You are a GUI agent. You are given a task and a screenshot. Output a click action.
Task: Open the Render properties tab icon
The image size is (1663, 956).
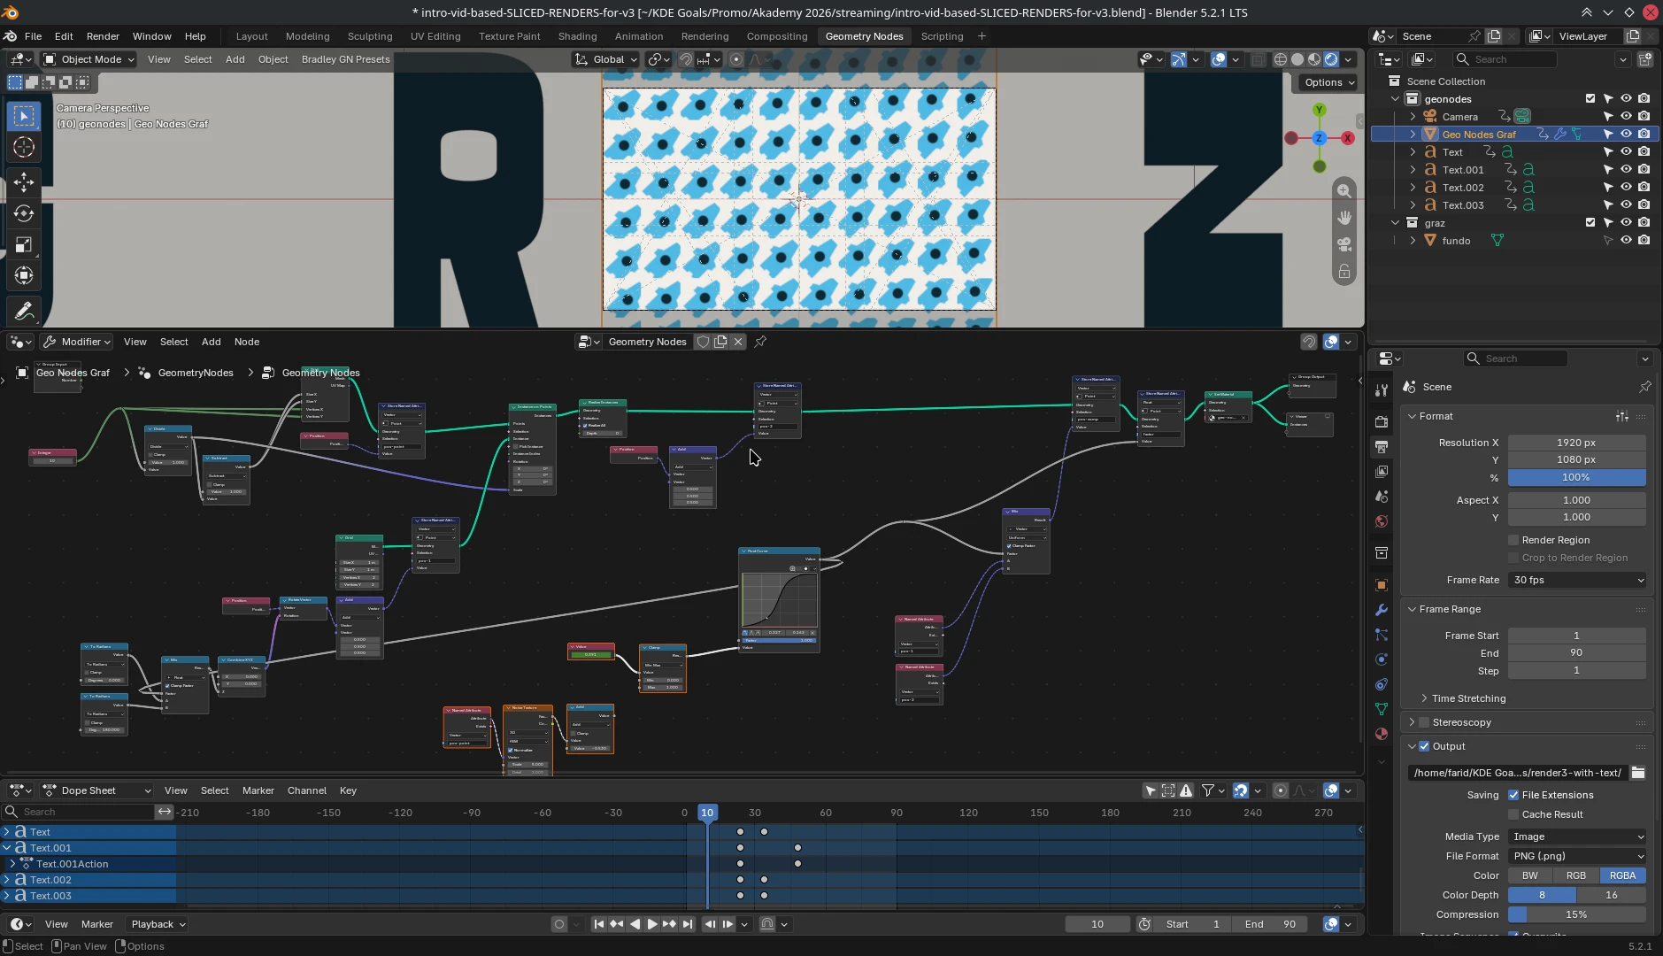coord(1382,422)
